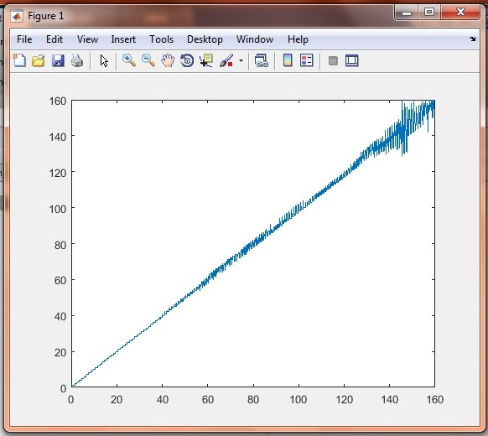Save the figure using the floppy disk icon

[58, 60]
